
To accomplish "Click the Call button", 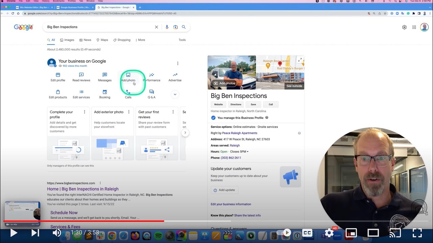I will [271, 104].
